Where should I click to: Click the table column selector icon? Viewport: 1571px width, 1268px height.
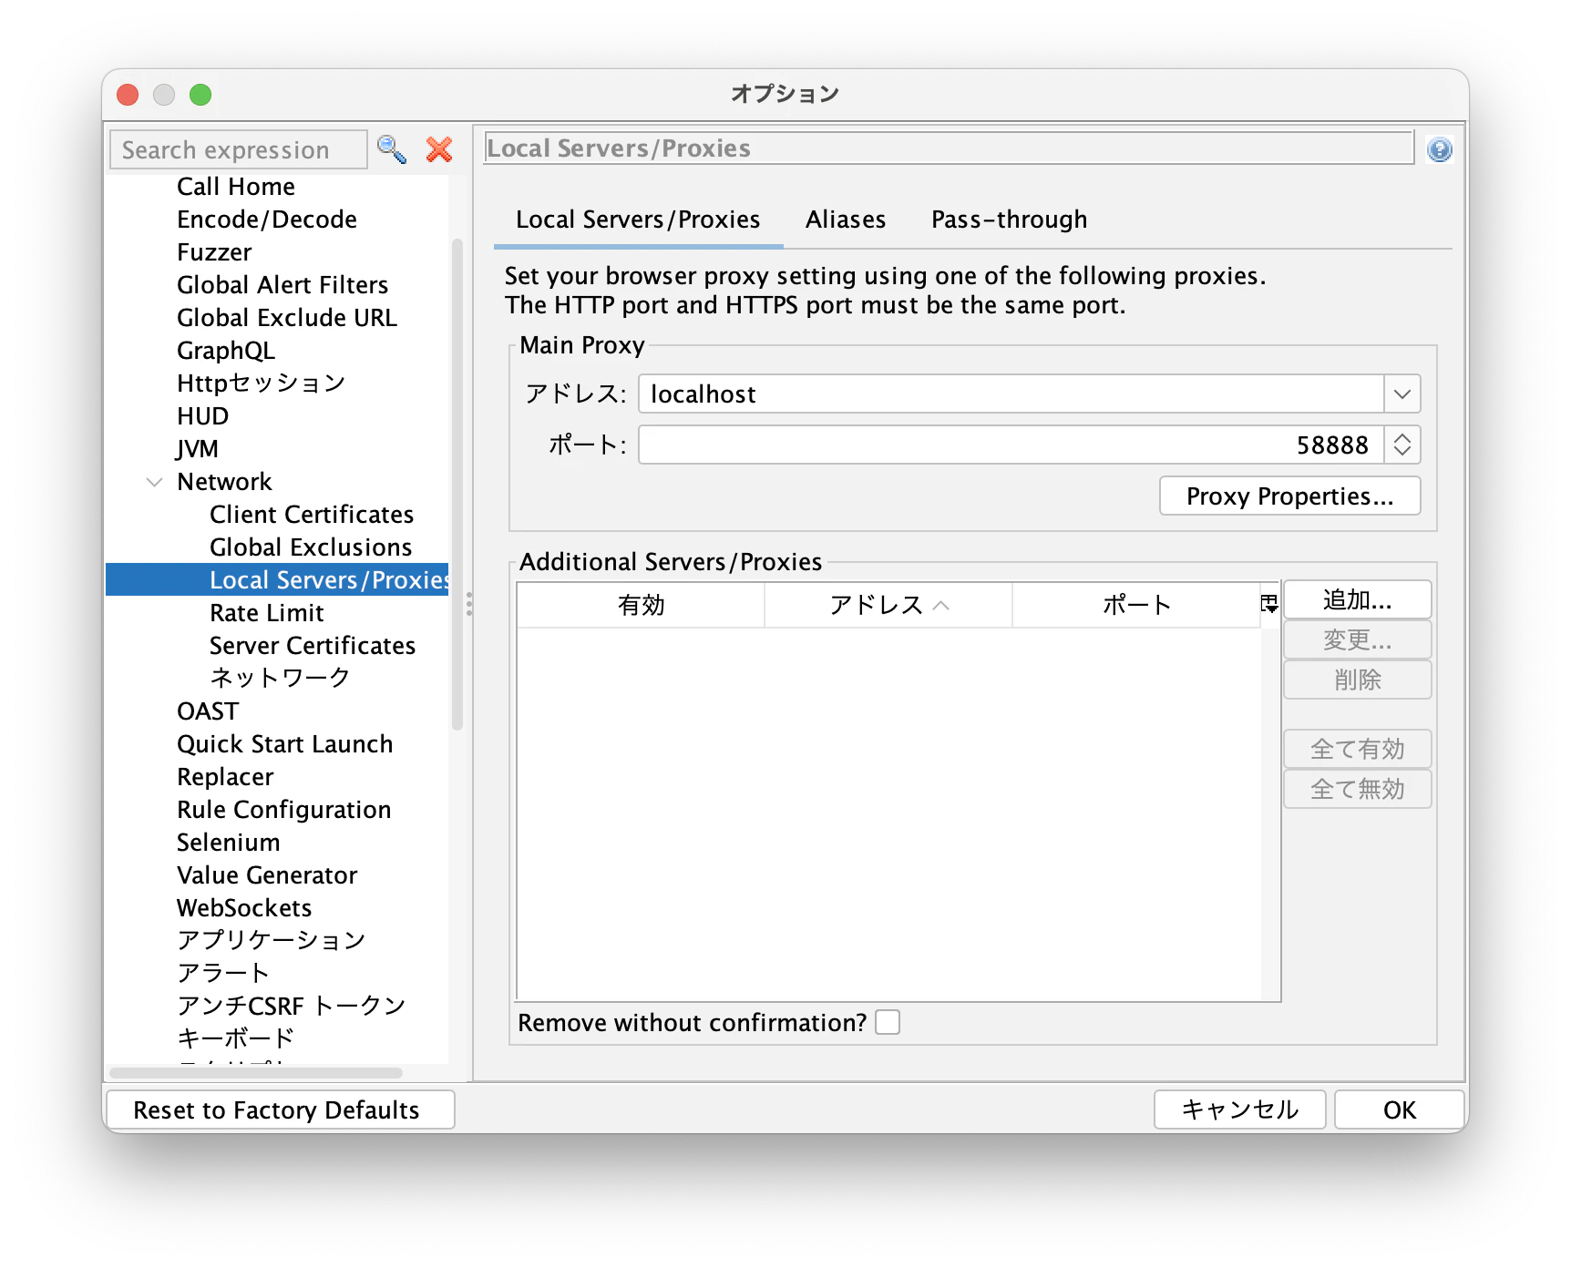point(1269,603)
